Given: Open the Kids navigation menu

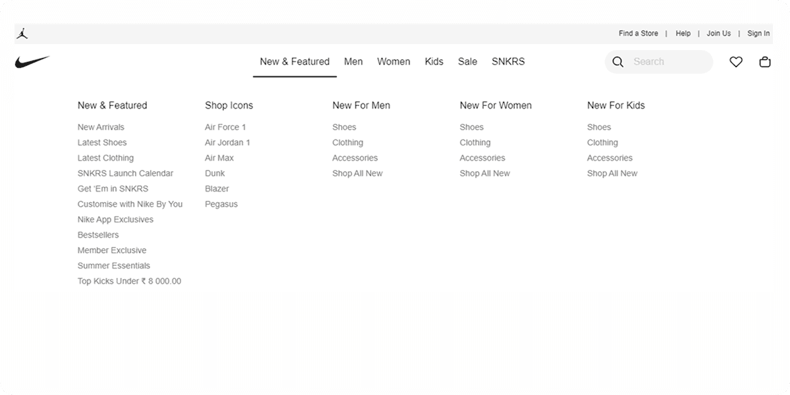Looking at the screenshot, I should click(434, 62).
